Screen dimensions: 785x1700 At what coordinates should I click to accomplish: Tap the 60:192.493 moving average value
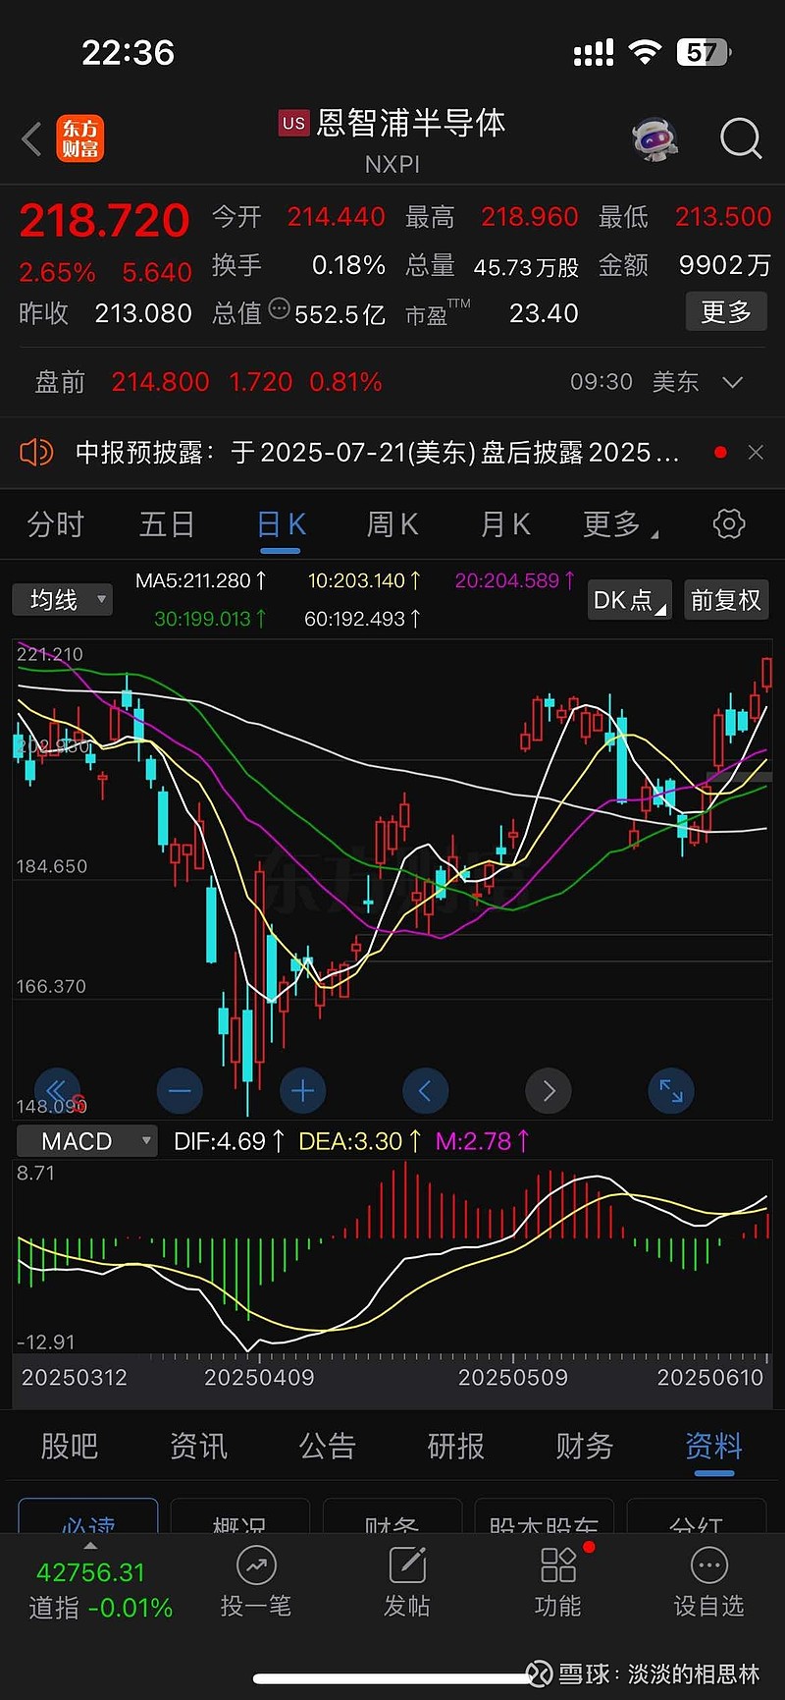[363, 619]
